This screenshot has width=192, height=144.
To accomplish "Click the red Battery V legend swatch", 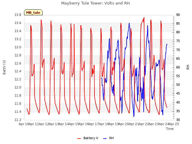I will [79, 139].
